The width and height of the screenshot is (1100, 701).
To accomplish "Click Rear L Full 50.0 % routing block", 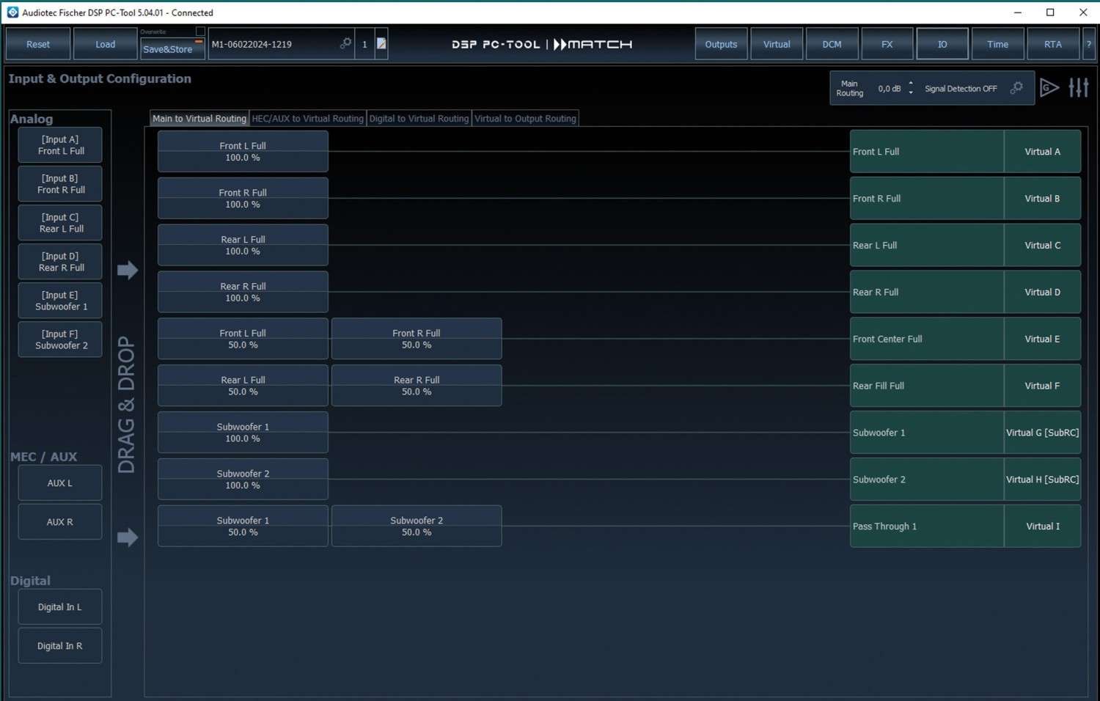I will pos(243,386).
